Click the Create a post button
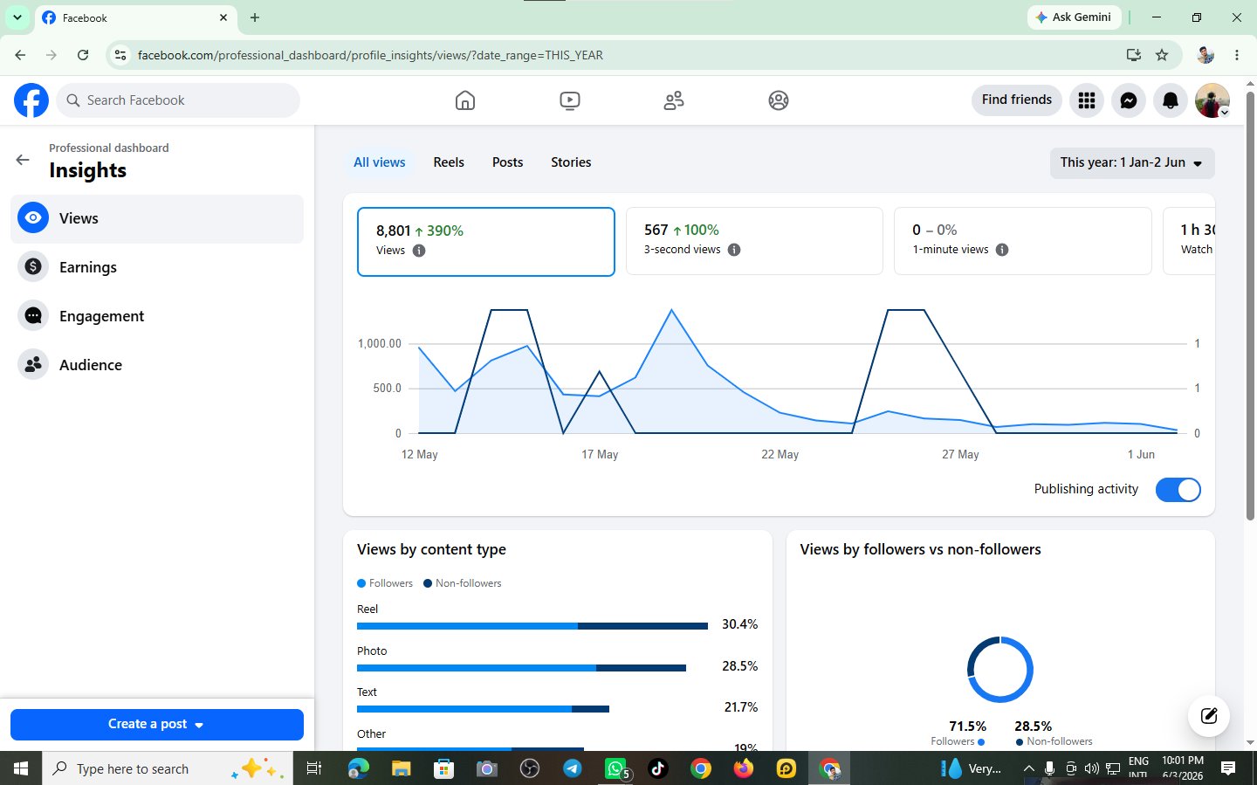The height and width of the screenshot is (785, 1257). (x=157, y=725)
